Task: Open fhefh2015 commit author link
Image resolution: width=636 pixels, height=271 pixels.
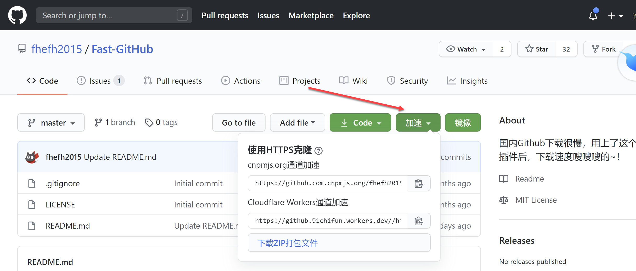Action: tap(63, 157)
